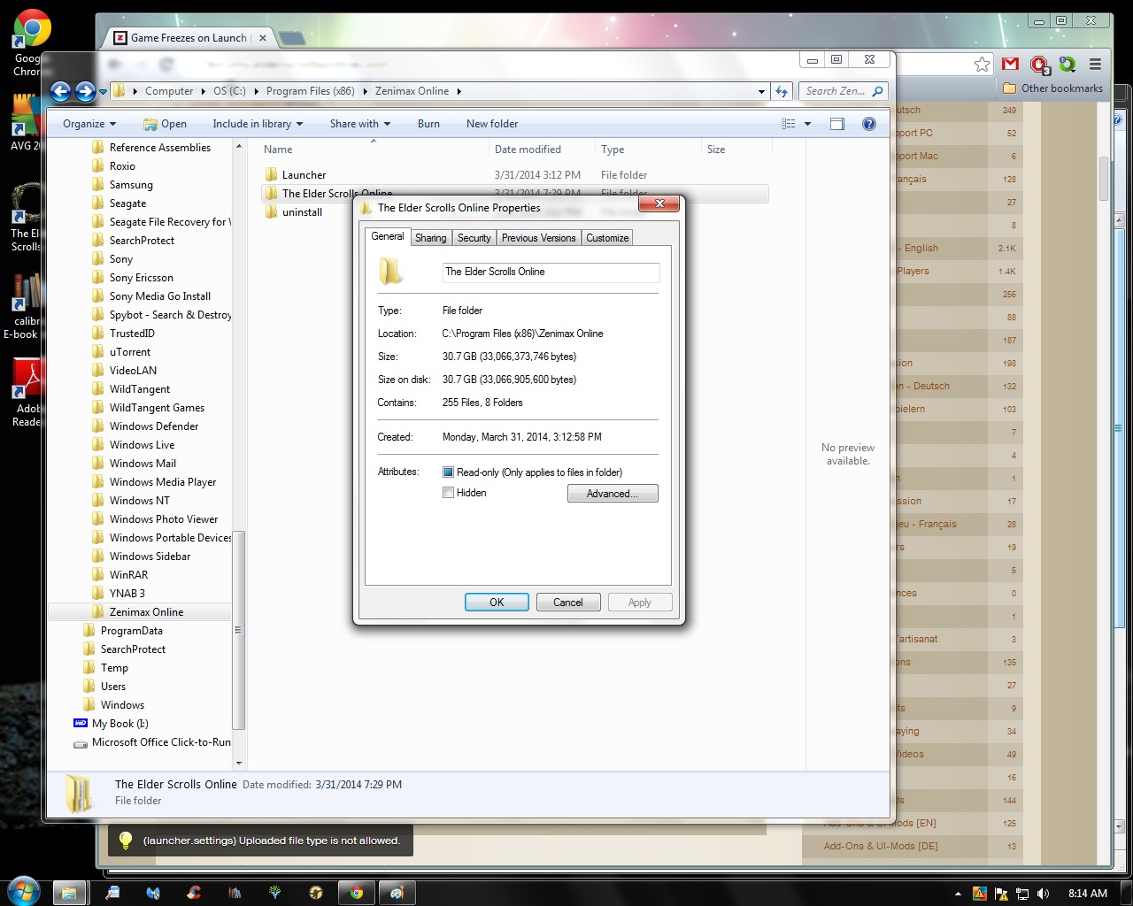Click the volume speaker tray icon
Screen dimensions: 1133x906
coord(1043,894)
